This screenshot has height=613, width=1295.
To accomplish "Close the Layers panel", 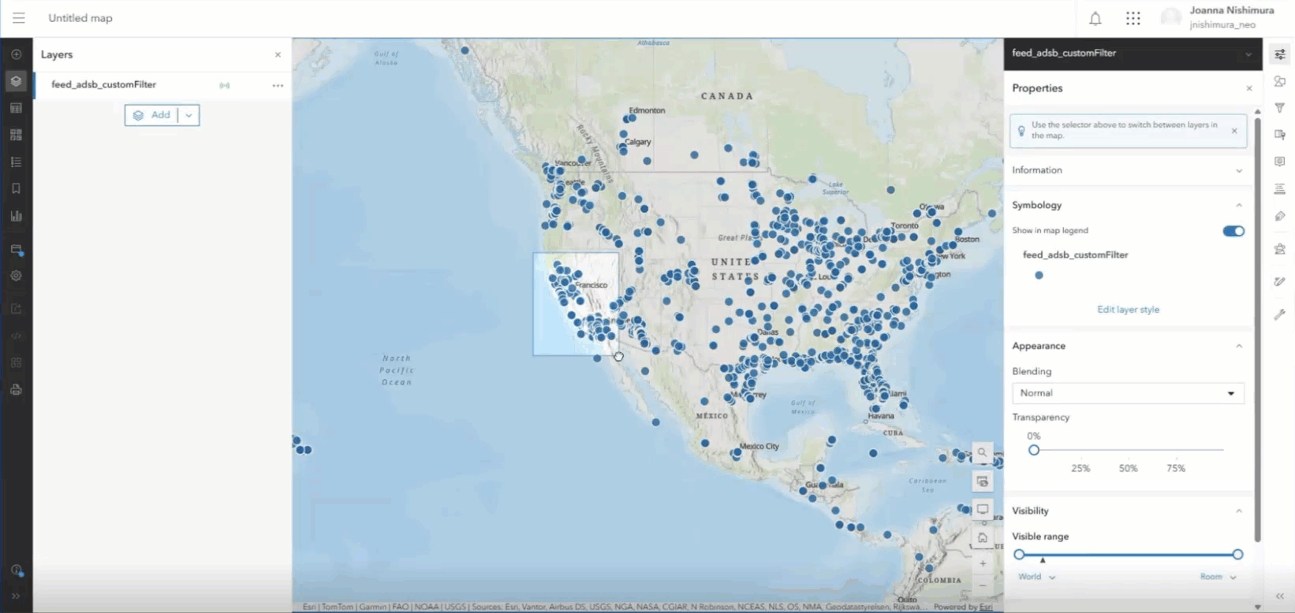I will tap(278, 54).
